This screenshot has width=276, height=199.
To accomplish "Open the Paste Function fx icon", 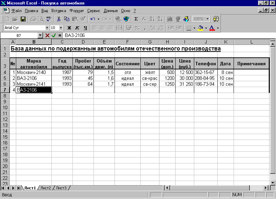I will click(144, 19).
